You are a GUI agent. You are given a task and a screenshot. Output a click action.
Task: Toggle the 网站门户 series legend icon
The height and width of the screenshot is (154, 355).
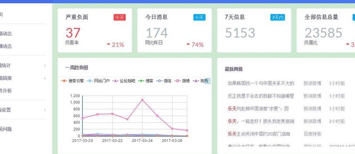point(90,81)
